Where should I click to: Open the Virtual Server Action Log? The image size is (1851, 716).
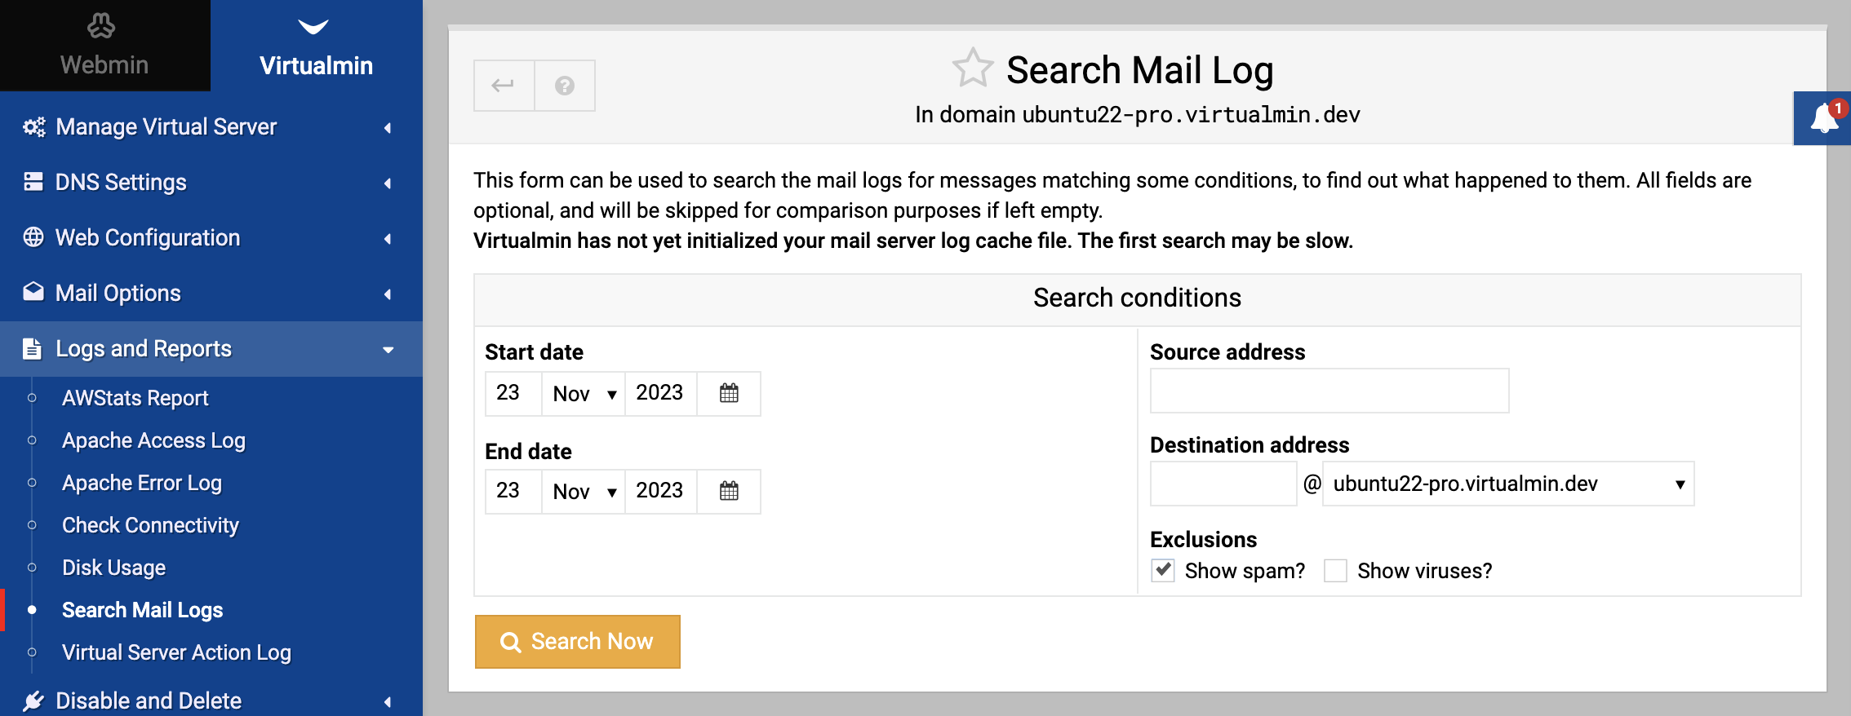pos(176,652)
